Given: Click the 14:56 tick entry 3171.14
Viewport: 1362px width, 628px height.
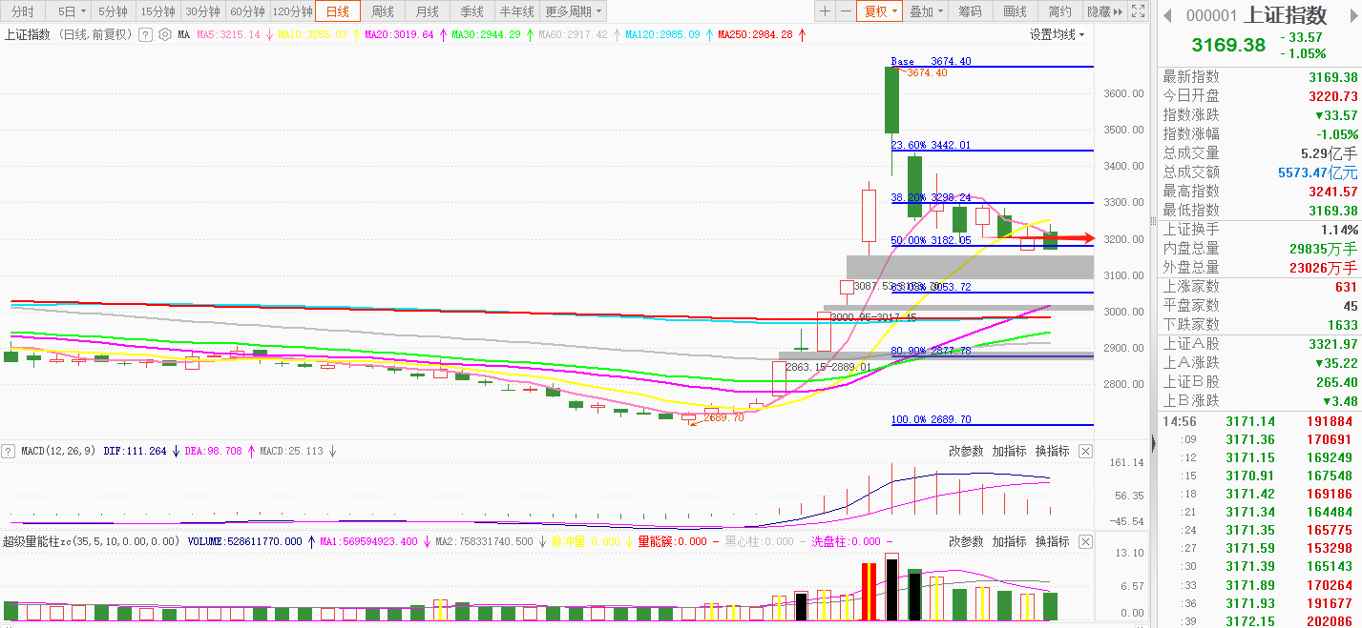Looking at the screenshot, I should point(1260,421).
